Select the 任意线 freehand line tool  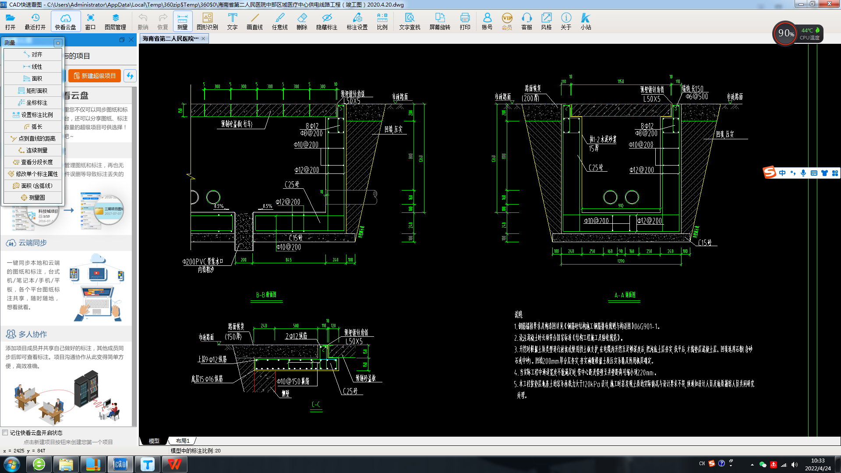click(279, 21)
